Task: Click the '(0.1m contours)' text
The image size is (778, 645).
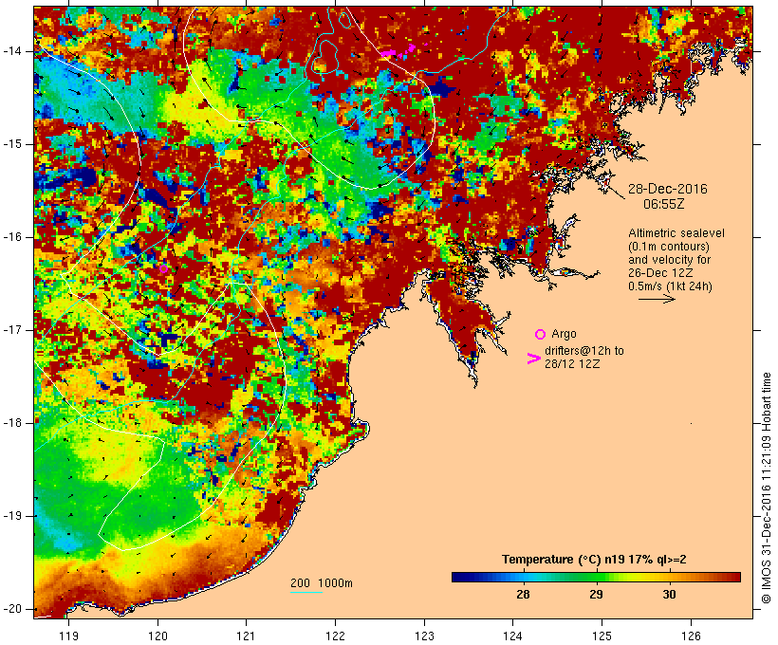Action: pyautogui.click(x=668, y=247)
